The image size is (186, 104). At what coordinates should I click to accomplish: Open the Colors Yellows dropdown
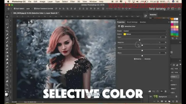point(145,34)
